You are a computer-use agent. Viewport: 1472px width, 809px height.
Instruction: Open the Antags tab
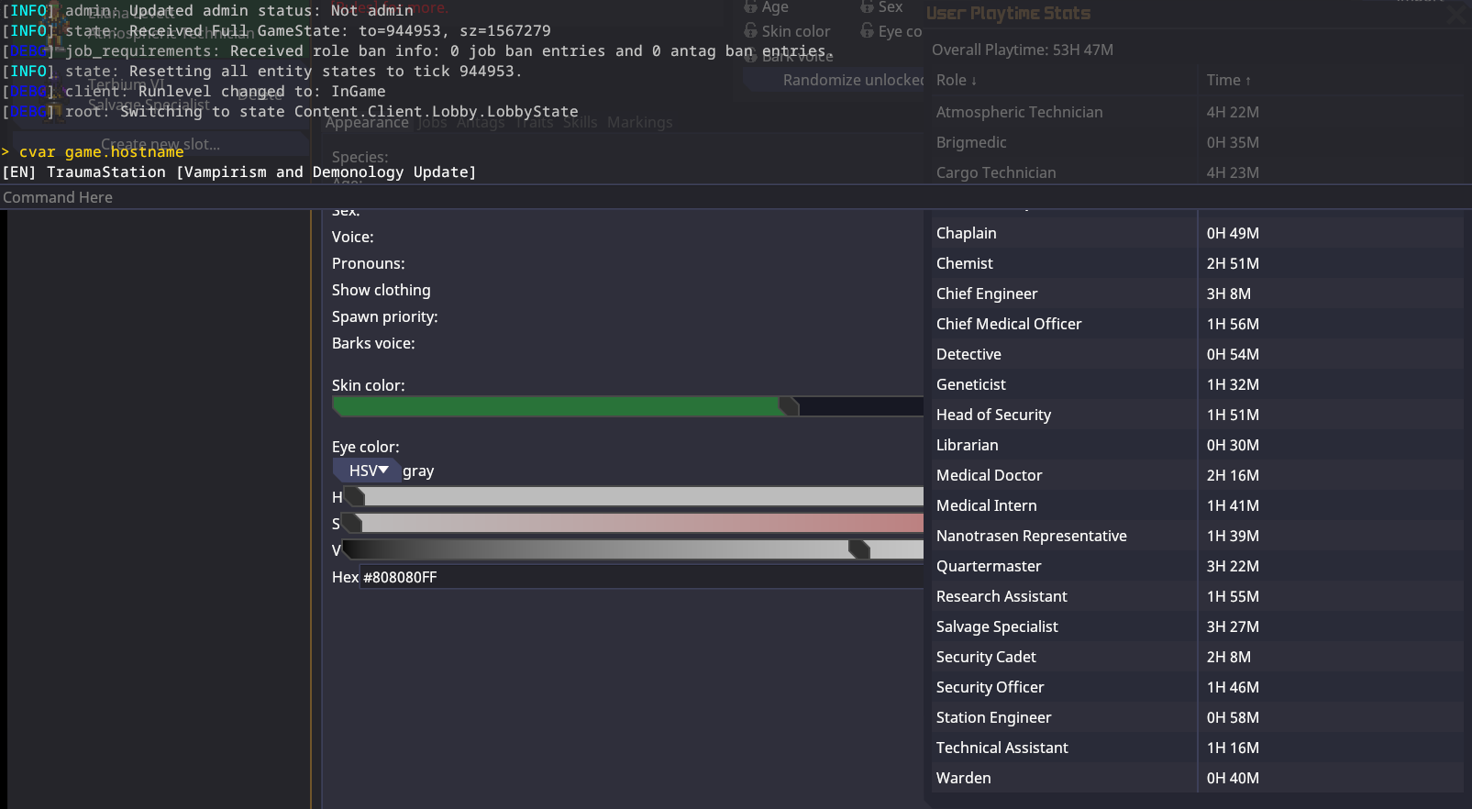480,123
